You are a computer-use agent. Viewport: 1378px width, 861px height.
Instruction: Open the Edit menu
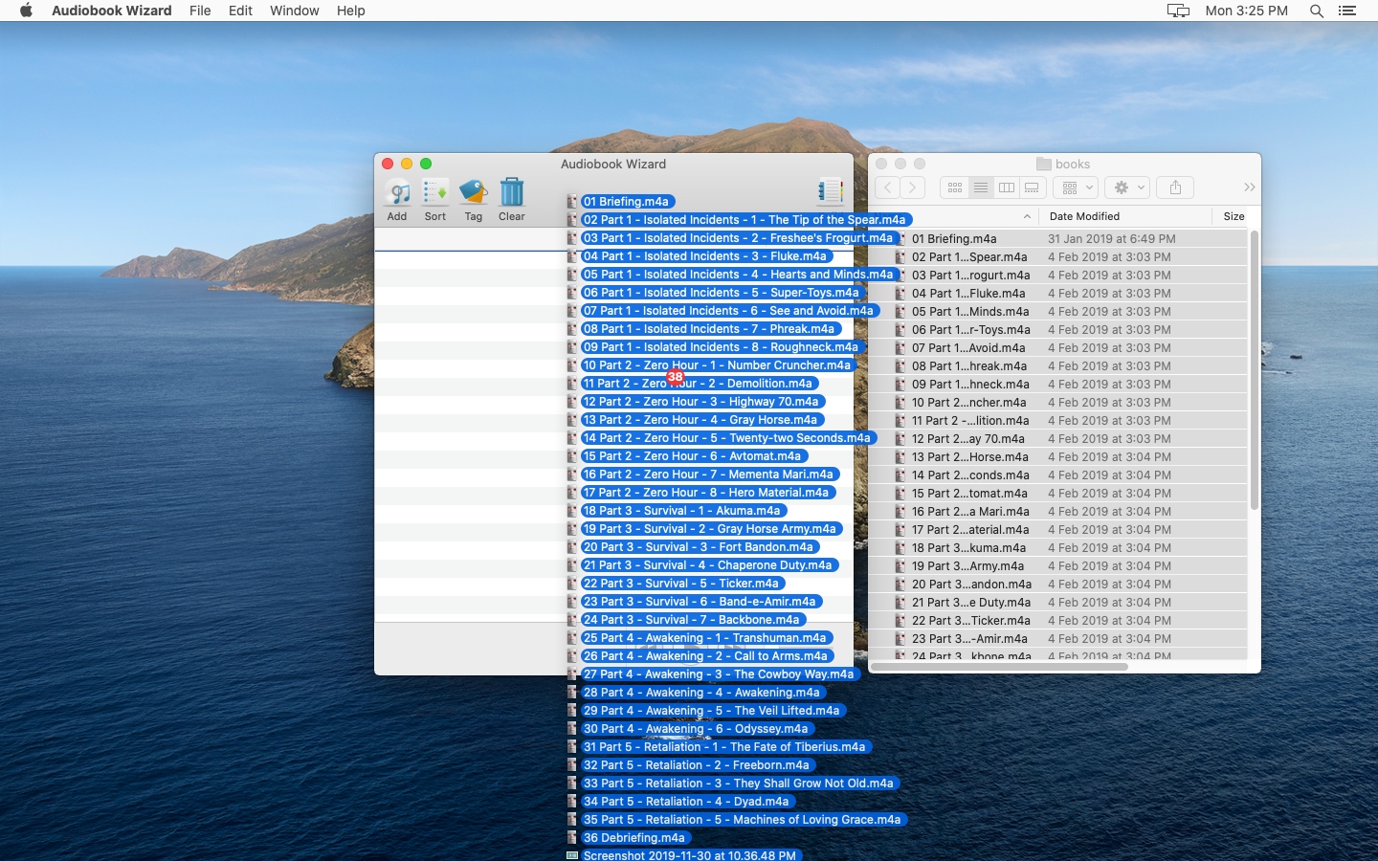pyautogui.click(x=240, y=11)
